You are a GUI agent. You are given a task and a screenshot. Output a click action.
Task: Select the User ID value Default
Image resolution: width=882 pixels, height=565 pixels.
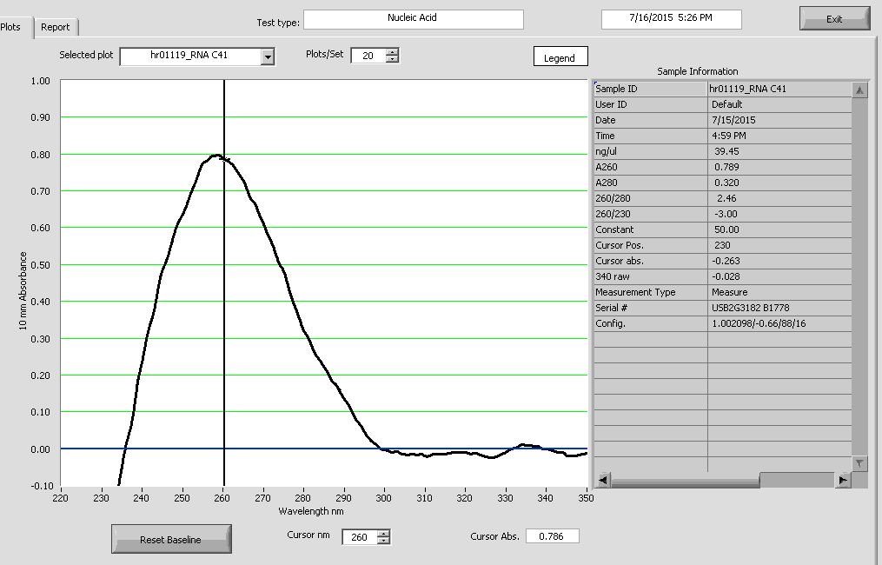coord(779,104)
